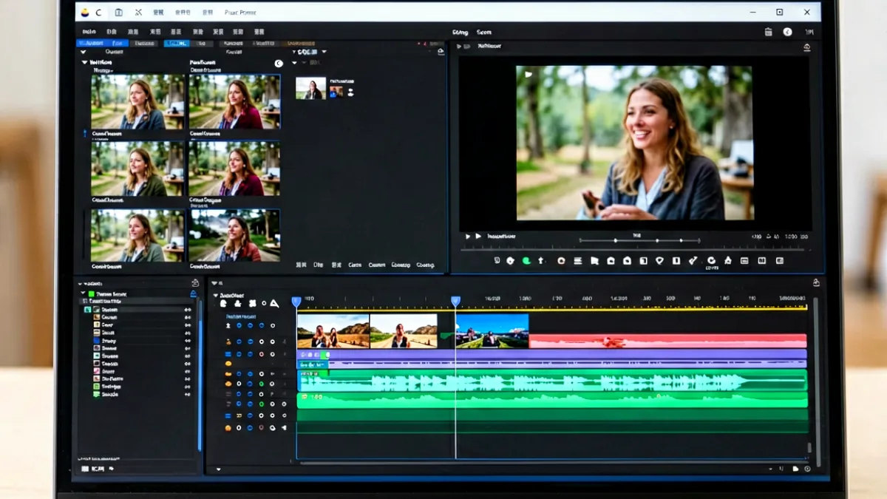This screenshot has height=499, width=887.
Task: Toggle the red circle in the bottom track header
Action: [x=261, y=428]
